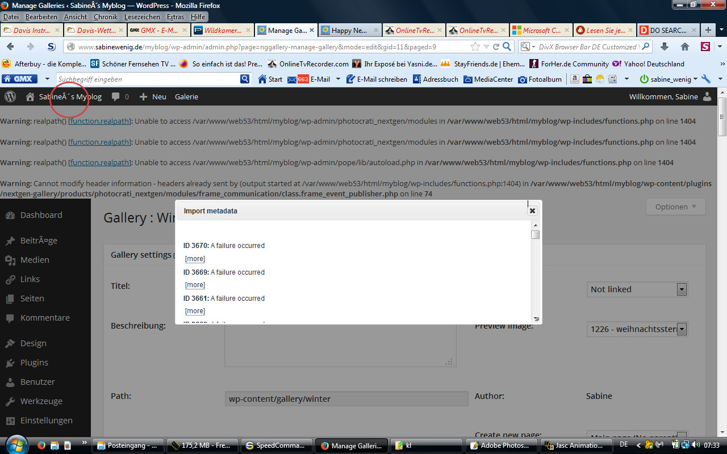
Task: Open the Lesezeichen menu
Action: 143,17
